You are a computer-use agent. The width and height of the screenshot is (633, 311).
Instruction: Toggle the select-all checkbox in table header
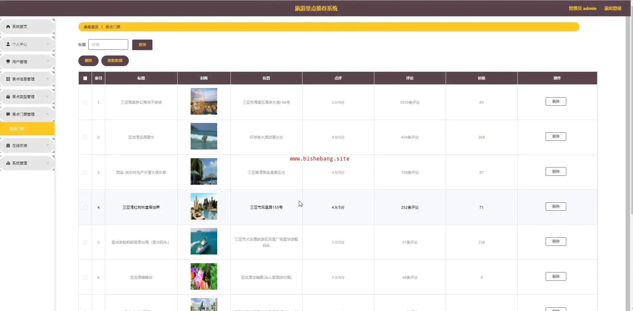pyautogui.click(x=85, y=78)
